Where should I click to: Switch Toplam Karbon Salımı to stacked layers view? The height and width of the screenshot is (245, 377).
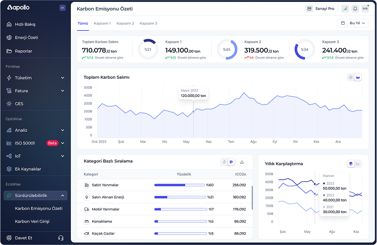(351, 77)
